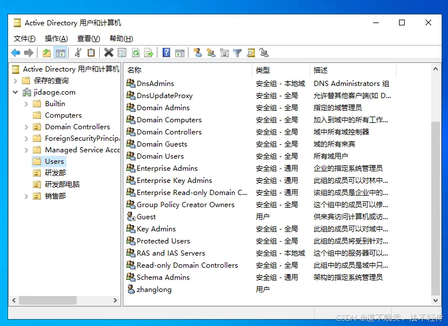Screen dimensions: 448x326
Task: Open the 帮助(H) menu
Action: pyautogui.click(x=121, y=38)
